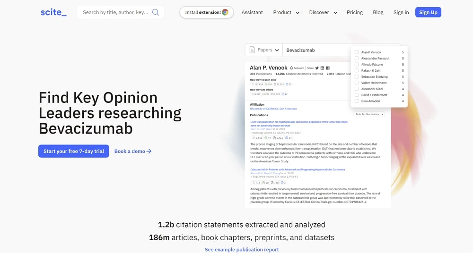Click the 1.2b citation statements line

pyautogui.click(x=242, y=225)
